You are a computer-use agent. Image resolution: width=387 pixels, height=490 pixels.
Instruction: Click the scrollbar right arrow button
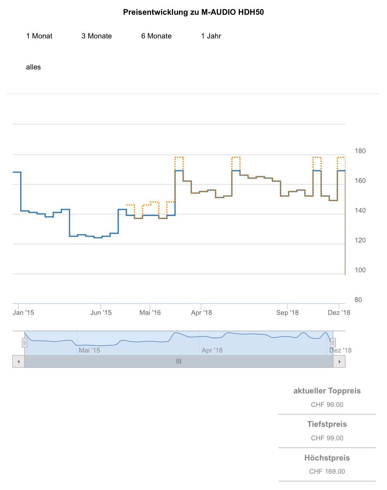[x=339, y=362]
